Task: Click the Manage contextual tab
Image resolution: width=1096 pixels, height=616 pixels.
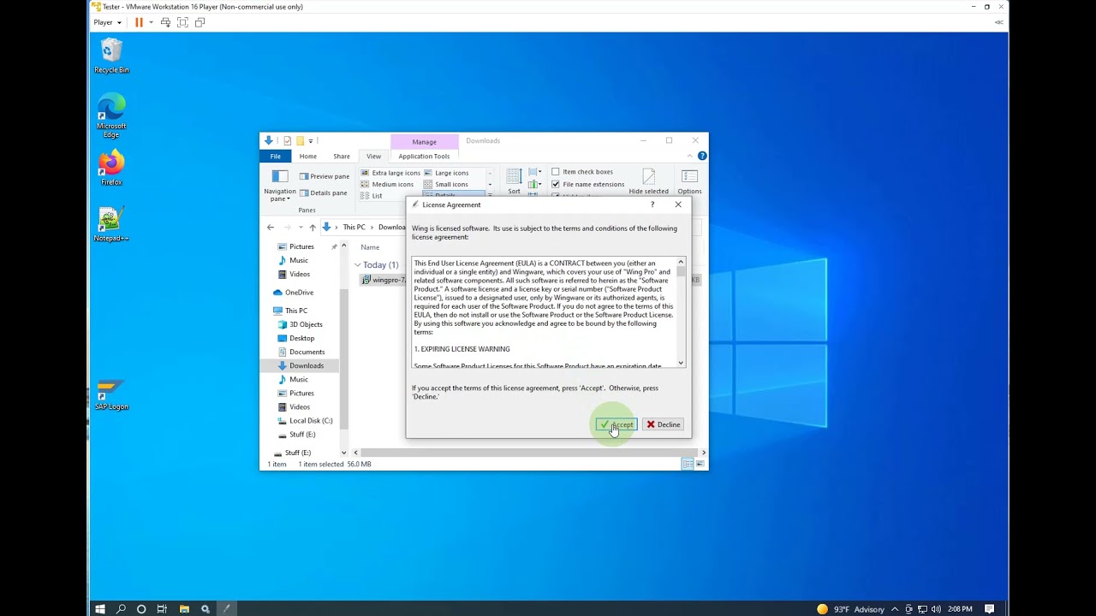Action: click(424, 142)
